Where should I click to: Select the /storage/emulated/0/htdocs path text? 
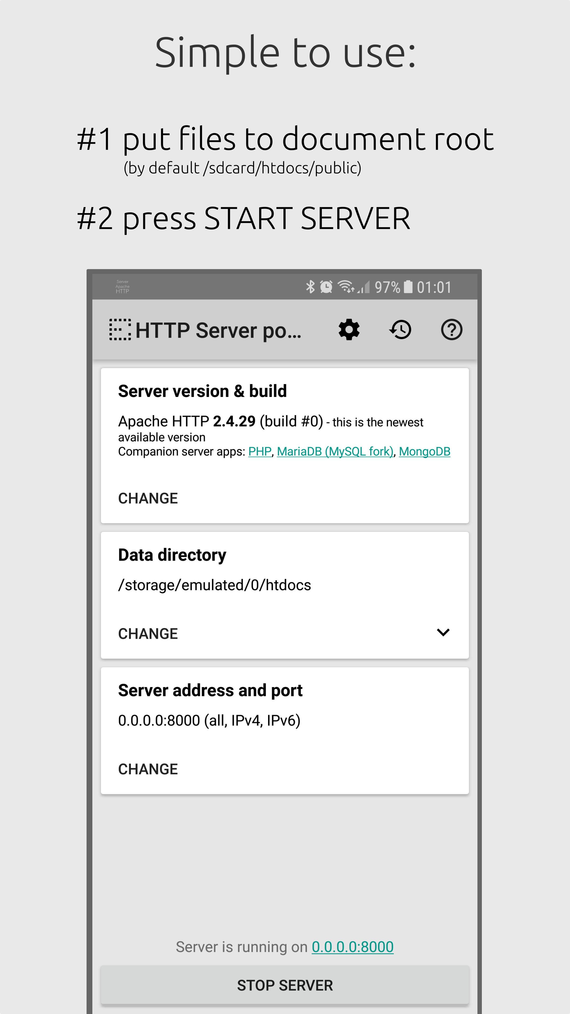coord(214,585)
